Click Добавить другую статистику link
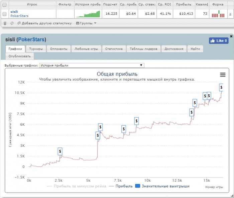The width and height of the screenshot is (234, 198). pyautogui.click(x=44, y=23)
